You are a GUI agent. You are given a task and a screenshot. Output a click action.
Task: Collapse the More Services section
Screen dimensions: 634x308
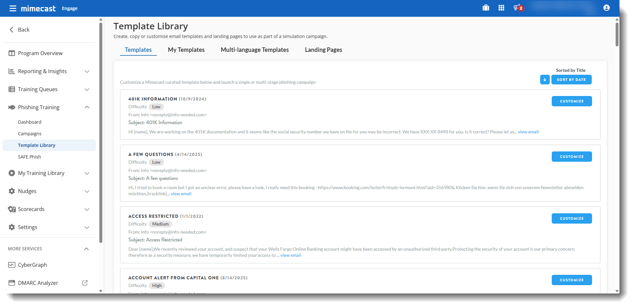(86, 249)
